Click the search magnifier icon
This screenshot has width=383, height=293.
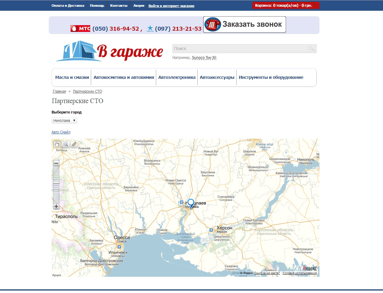pyautogui.click(x=311, y=48)
